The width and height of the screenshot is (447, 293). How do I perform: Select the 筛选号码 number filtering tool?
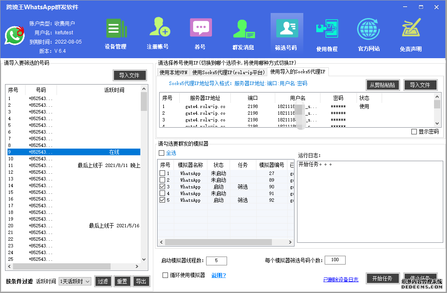tap(287, 33)
